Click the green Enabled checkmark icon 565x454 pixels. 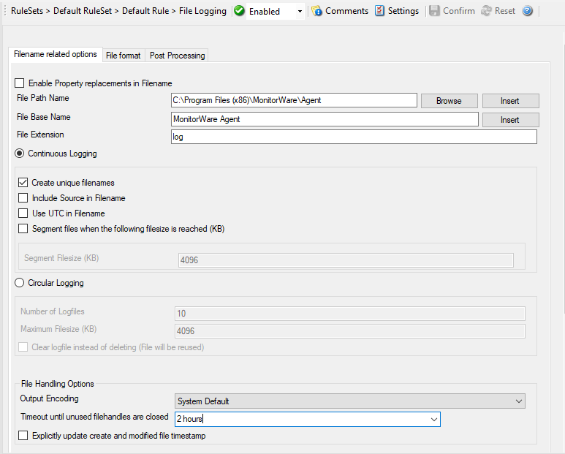[x=239, y=11]
